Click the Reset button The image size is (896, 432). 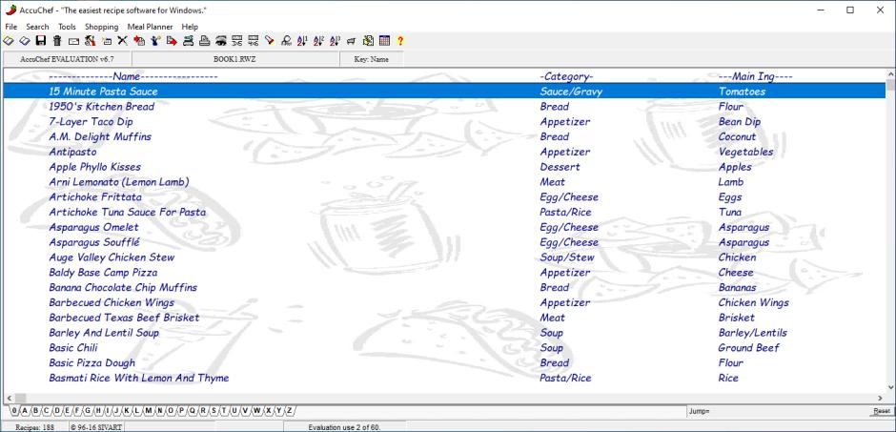coord(881,411)
